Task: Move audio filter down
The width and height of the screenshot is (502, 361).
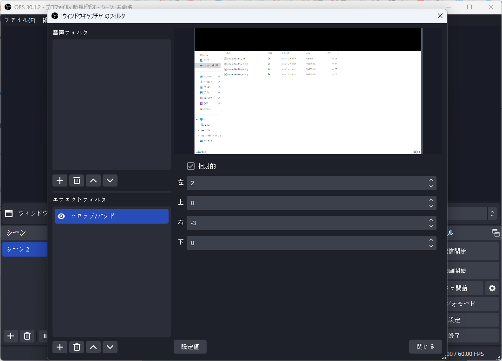Action: coord(110,180)
